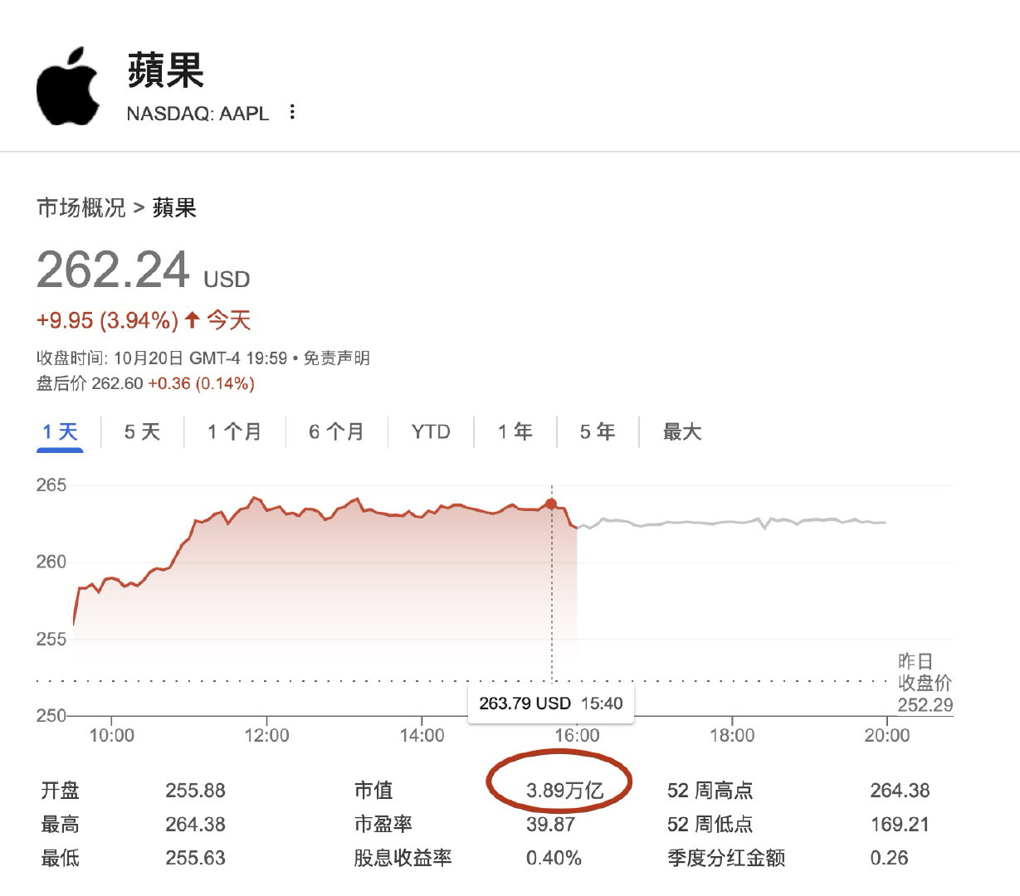Switch to the 1 个月 tab
This screenshot has width=1020, height=896.
coord(235,431)
